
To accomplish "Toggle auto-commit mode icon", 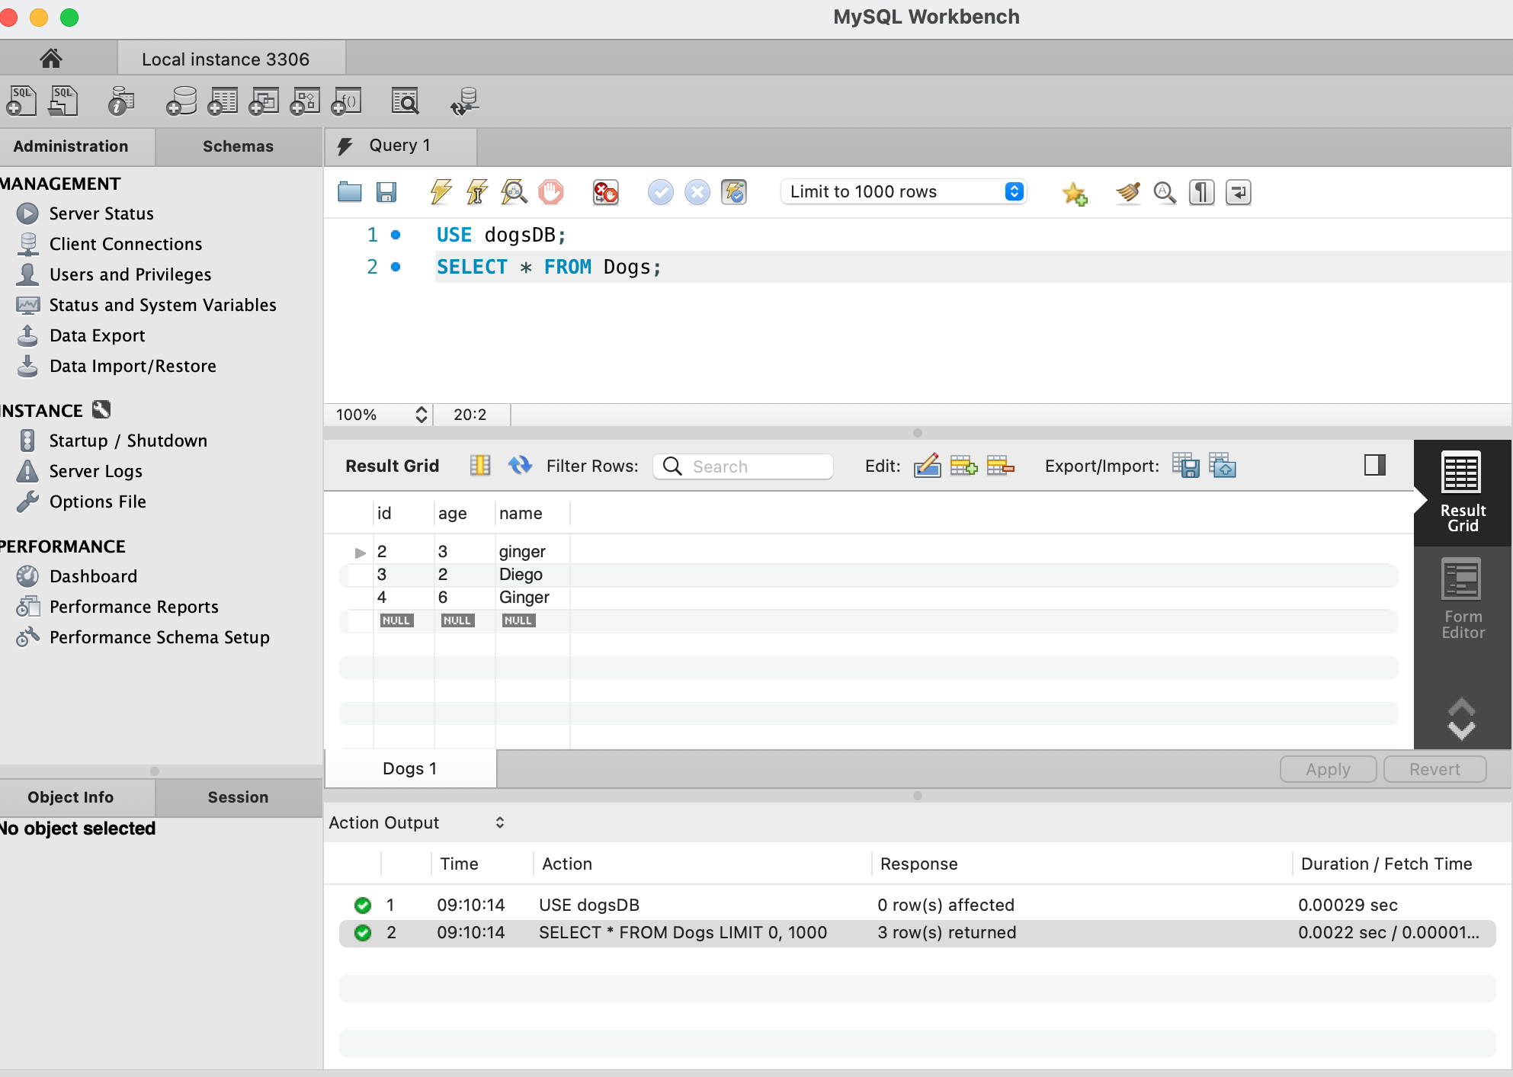I will [734, 192].
